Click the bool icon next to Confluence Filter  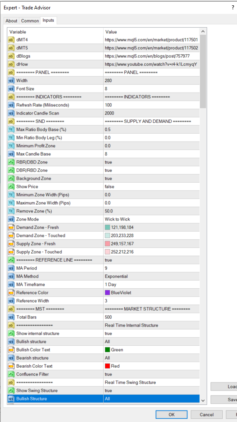click(x=11, y=374)
